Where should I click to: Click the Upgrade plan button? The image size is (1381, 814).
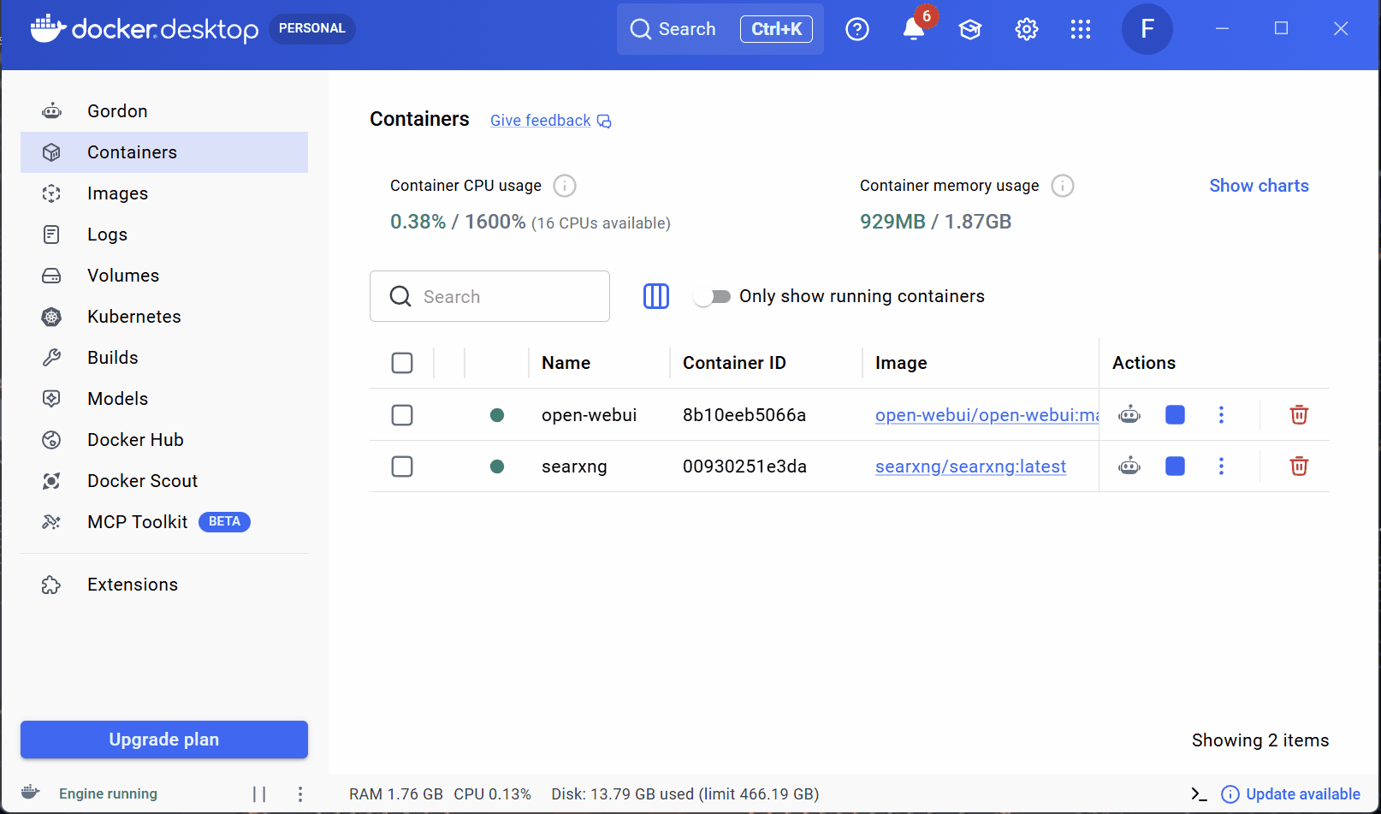point(164,740)
